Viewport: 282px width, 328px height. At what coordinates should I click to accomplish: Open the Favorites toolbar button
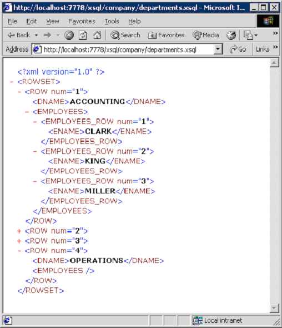[x=167, y=35]
